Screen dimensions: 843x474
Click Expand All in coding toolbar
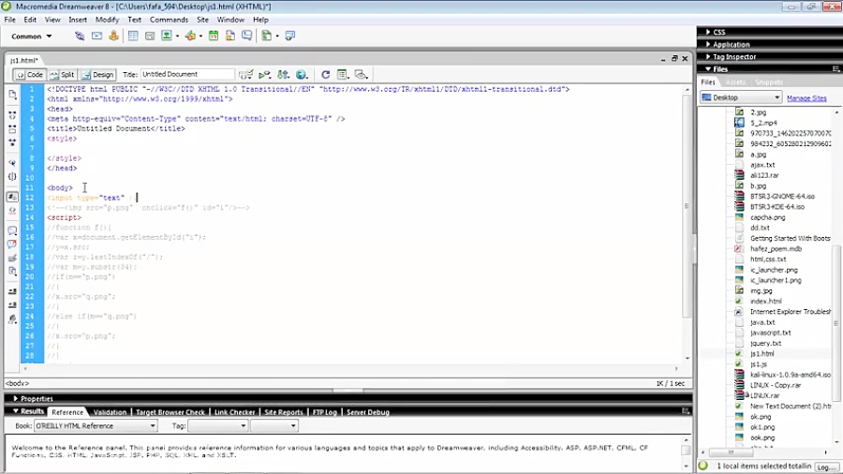click(x=12, y=142)
